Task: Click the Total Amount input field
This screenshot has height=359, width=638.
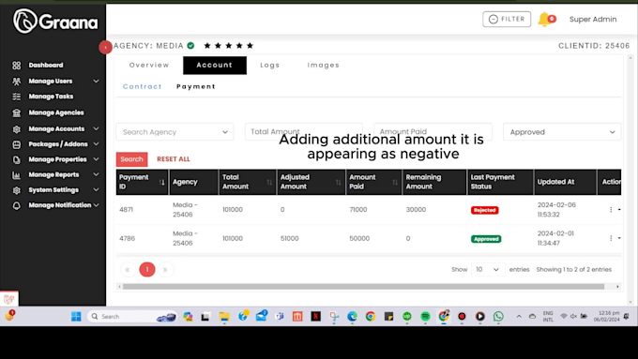Action: 304,132
